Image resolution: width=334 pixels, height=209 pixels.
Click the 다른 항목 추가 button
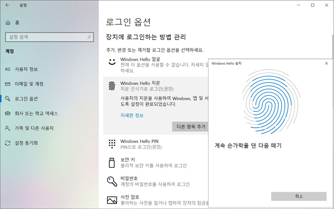pyautogui.click(x=190, y=127)
